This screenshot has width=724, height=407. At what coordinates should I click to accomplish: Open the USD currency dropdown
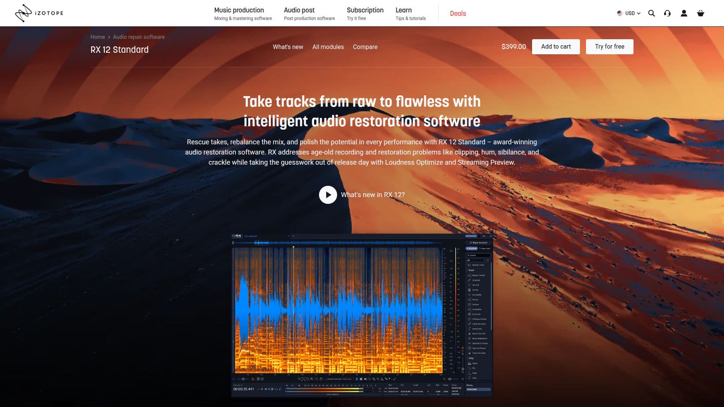[x=629, y=13]
